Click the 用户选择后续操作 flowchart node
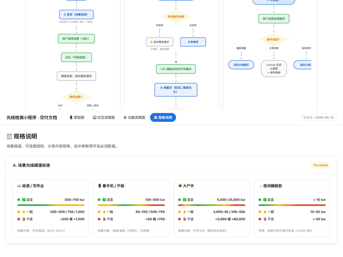This screenshot has width=343, height=257. (274, 19)
